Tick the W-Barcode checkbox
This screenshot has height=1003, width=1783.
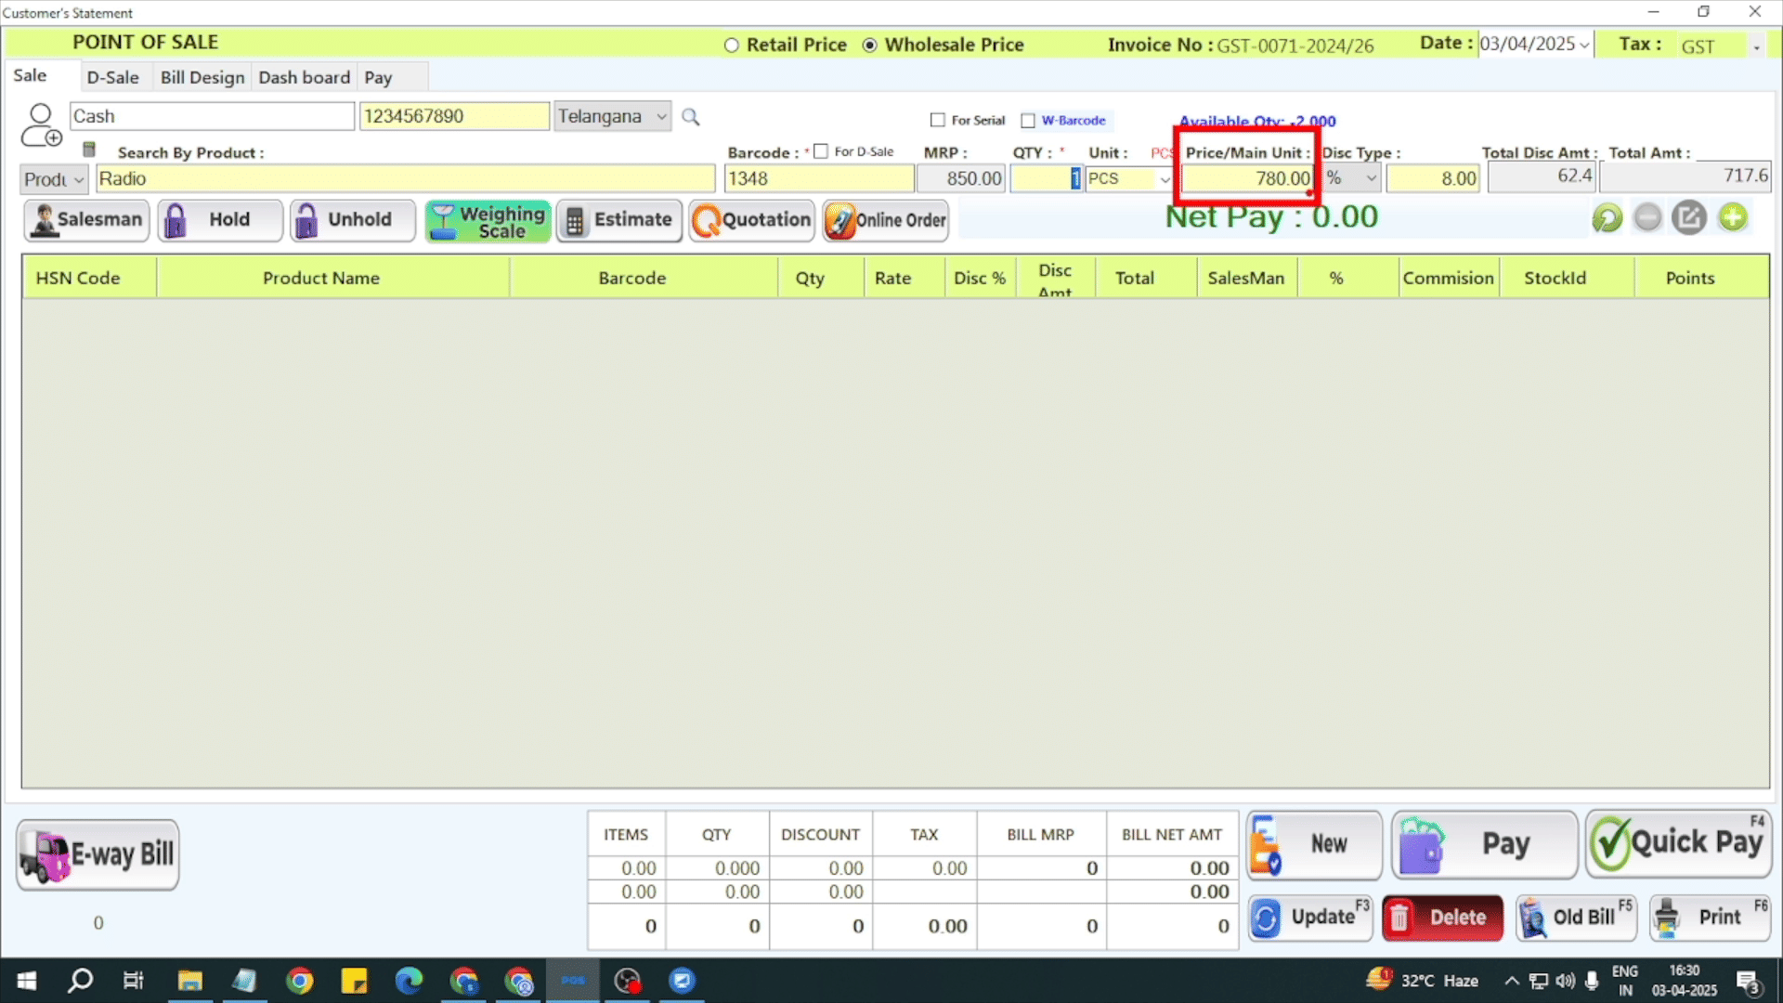(1028, 121)
